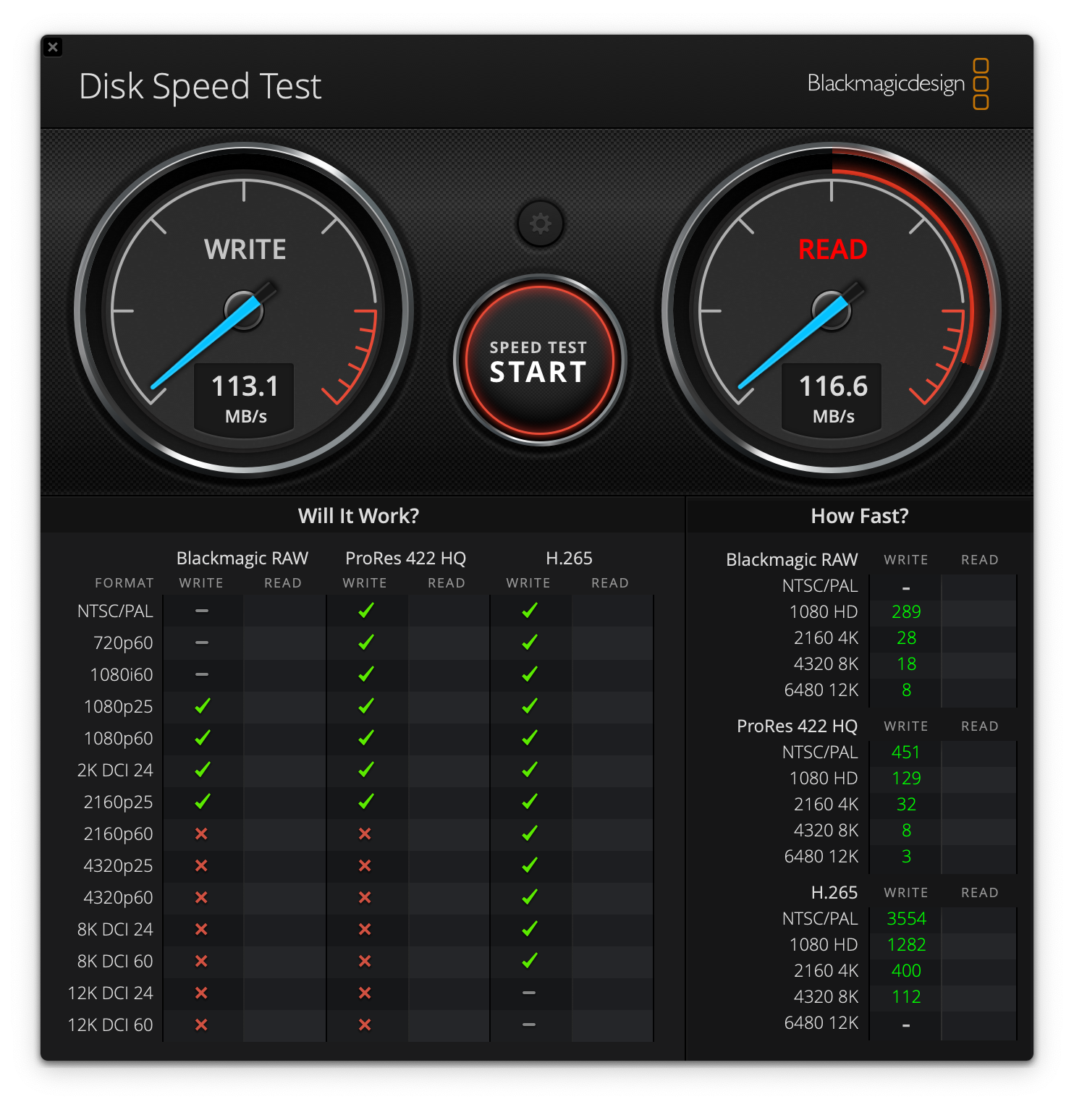Select the "Will It Work?" panel header
This screenshot has width=1074, height=1107.
pos(358,516)
